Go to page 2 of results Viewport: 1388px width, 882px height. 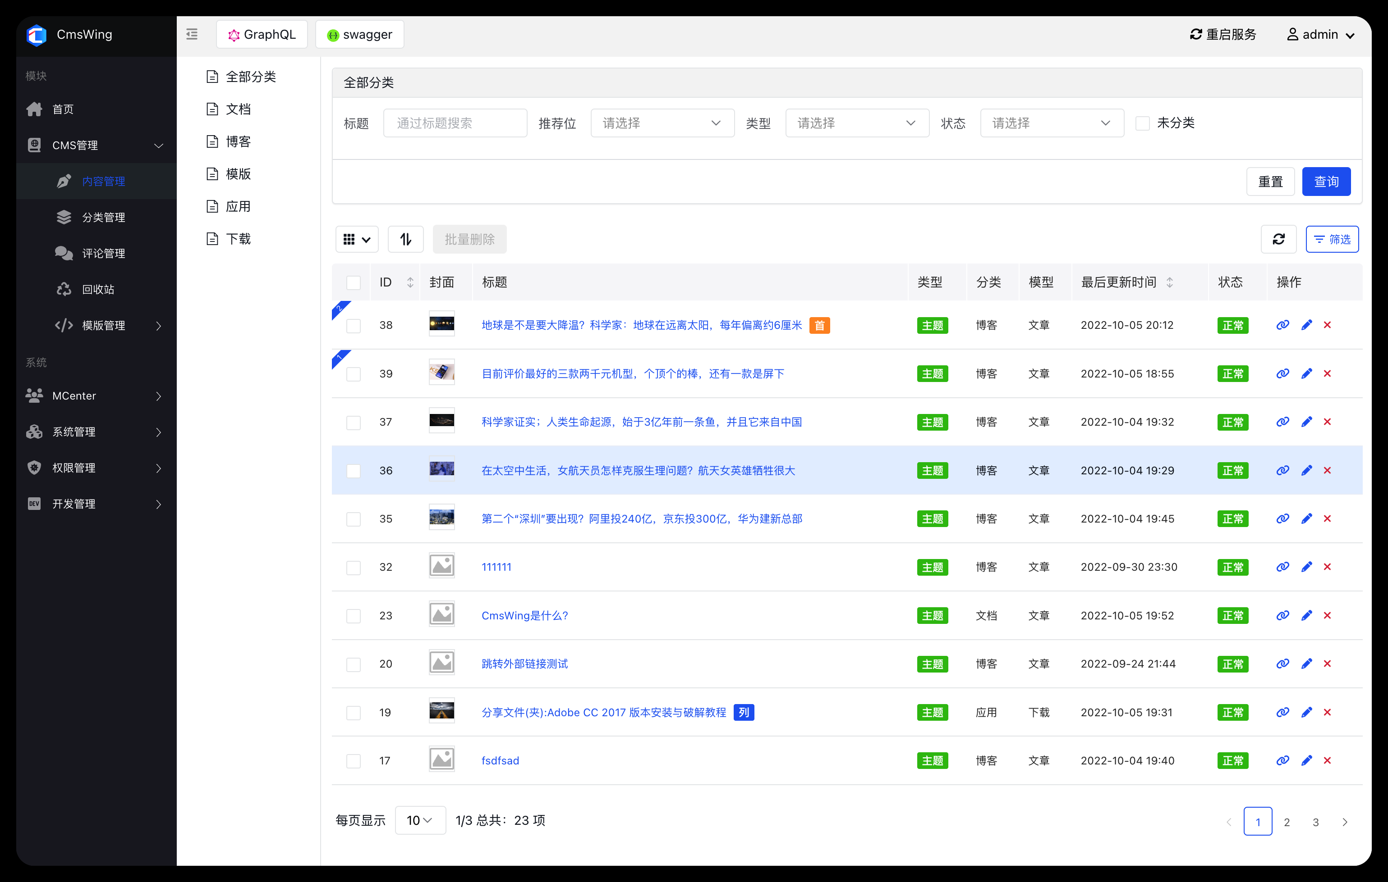1287,822
